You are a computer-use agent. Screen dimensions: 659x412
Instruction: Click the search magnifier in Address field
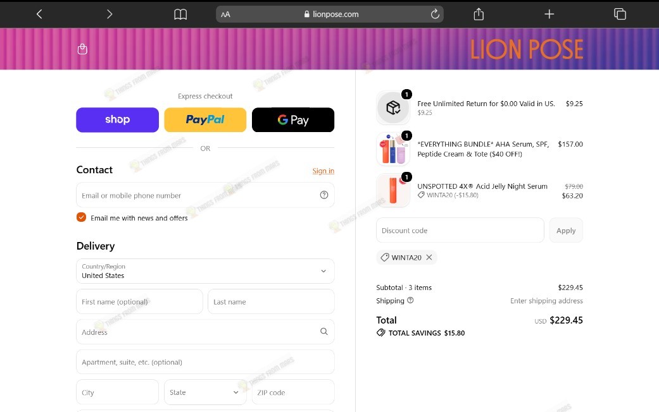click(324, 332)
